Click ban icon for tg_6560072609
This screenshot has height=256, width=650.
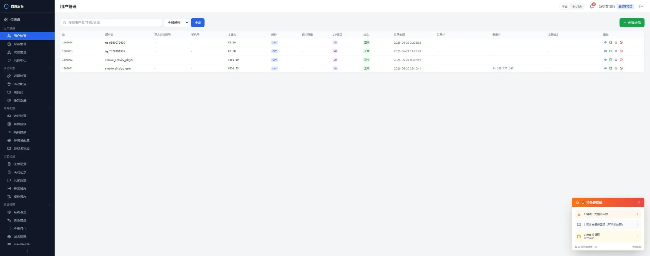[621, 42]
